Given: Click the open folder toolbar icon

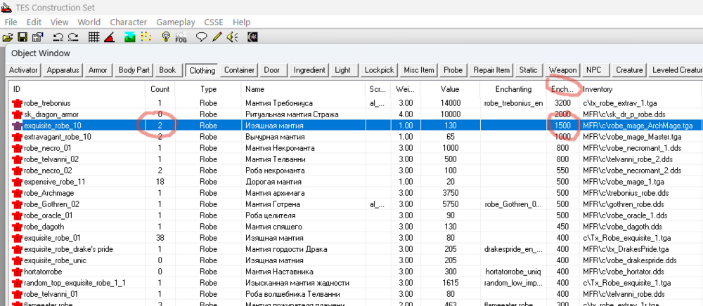Looking at the screenshot, I should click(x=8, y=36).
